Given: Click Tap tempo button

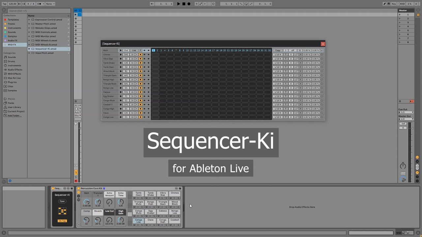Looking at the screenshot, I should [x=5, y=4].
